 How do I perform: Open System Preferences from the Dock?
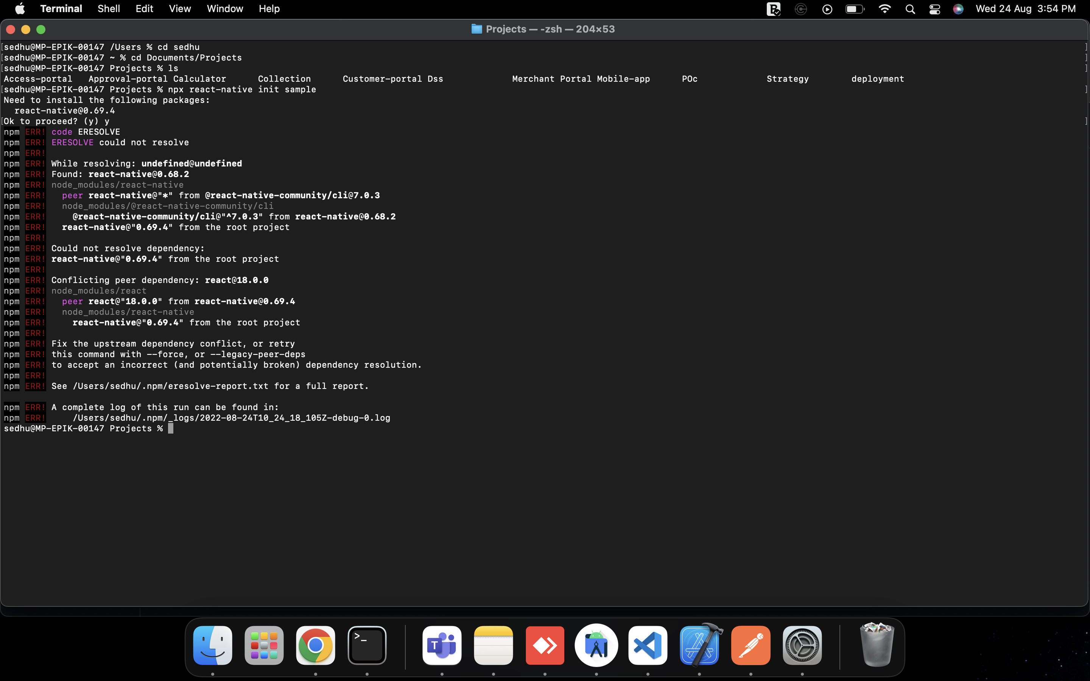point(802,645)
